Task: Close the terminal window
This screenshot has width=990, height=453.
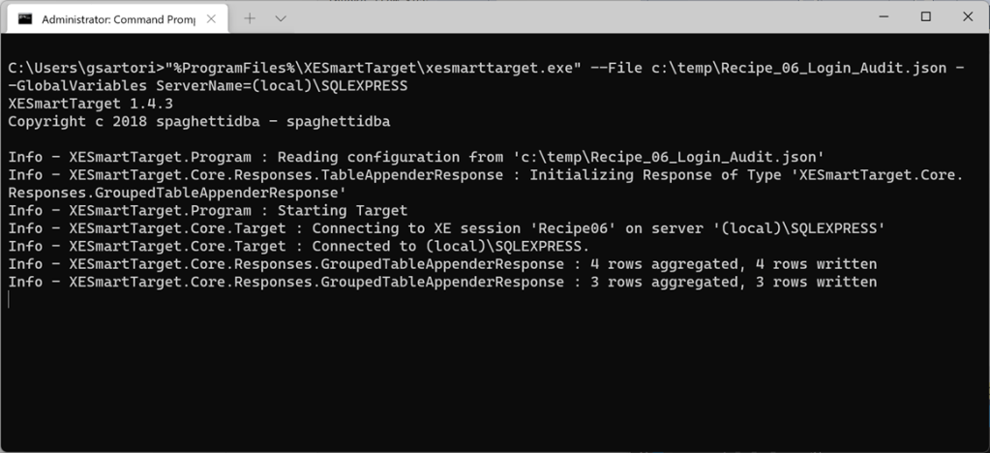Action: point(969,16)
